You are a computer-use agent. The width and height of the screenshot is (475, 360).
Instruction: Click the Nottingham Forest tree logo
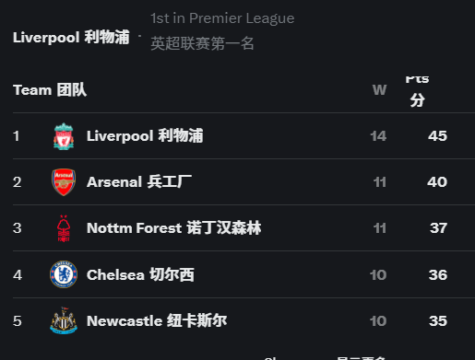(x=64, y=228)
